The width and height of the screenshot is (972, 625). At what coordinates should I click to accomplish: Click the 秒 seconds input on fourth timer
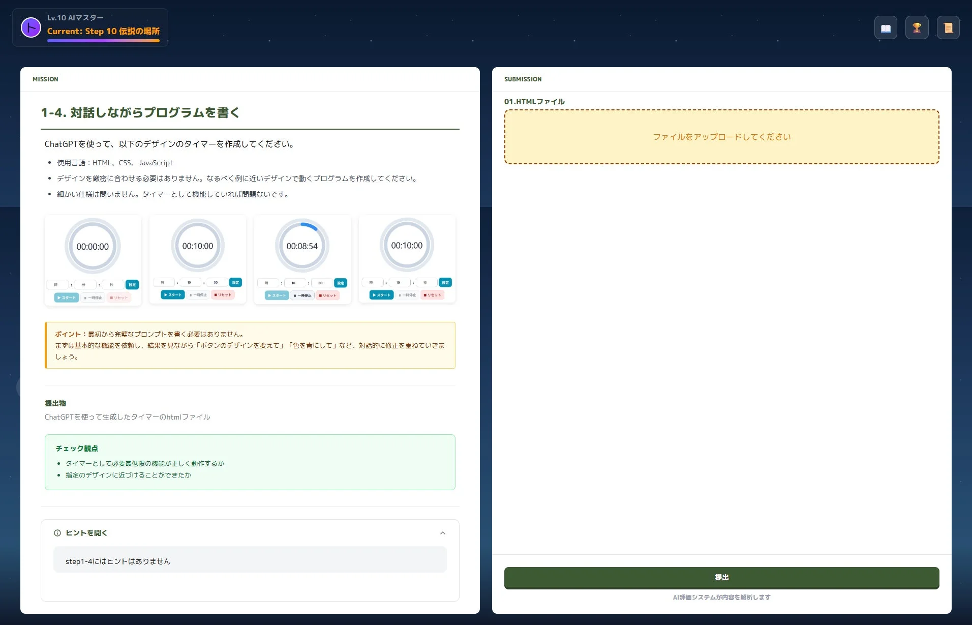(x=426, y=282)
